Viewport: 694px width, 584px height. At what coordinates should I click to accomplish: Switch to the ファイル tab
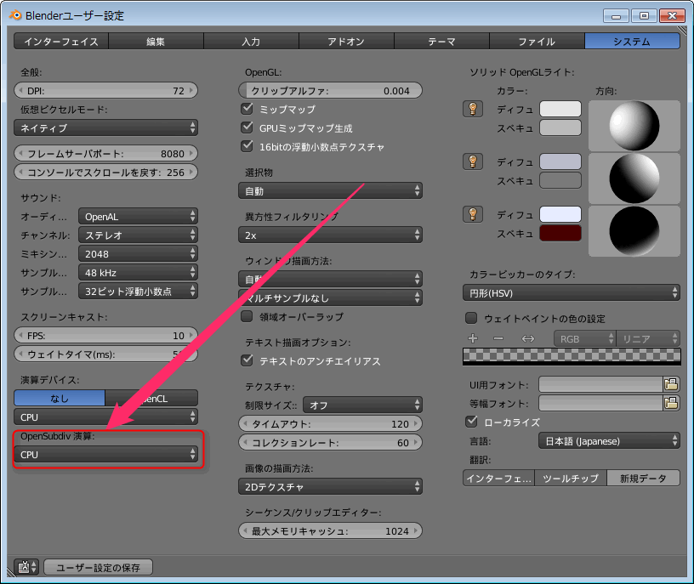(537, 41)
